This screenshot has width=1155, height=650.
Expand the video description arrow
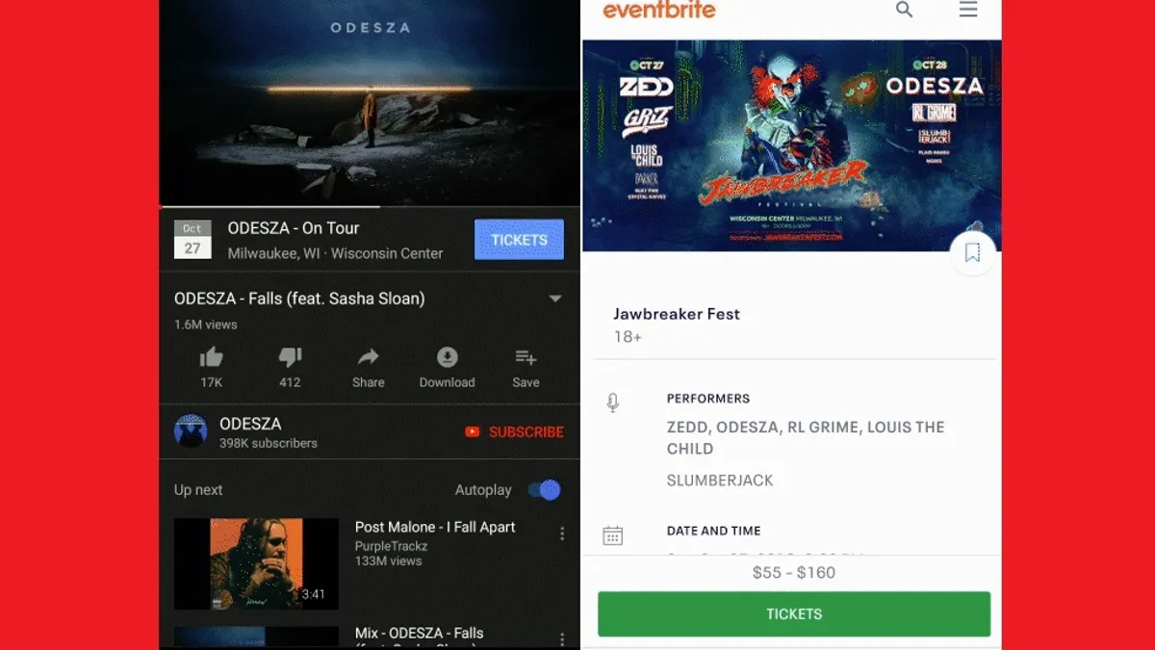555,299
